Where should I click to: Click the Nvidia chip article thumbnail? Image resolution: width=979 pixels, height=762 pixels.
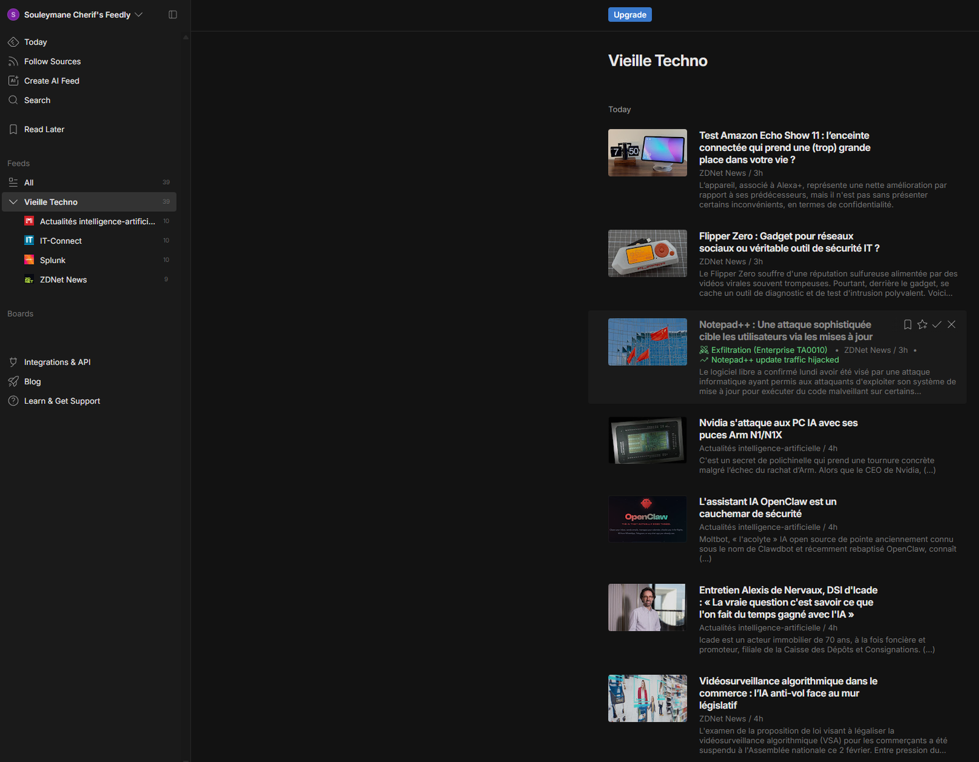tap(647, 440)
